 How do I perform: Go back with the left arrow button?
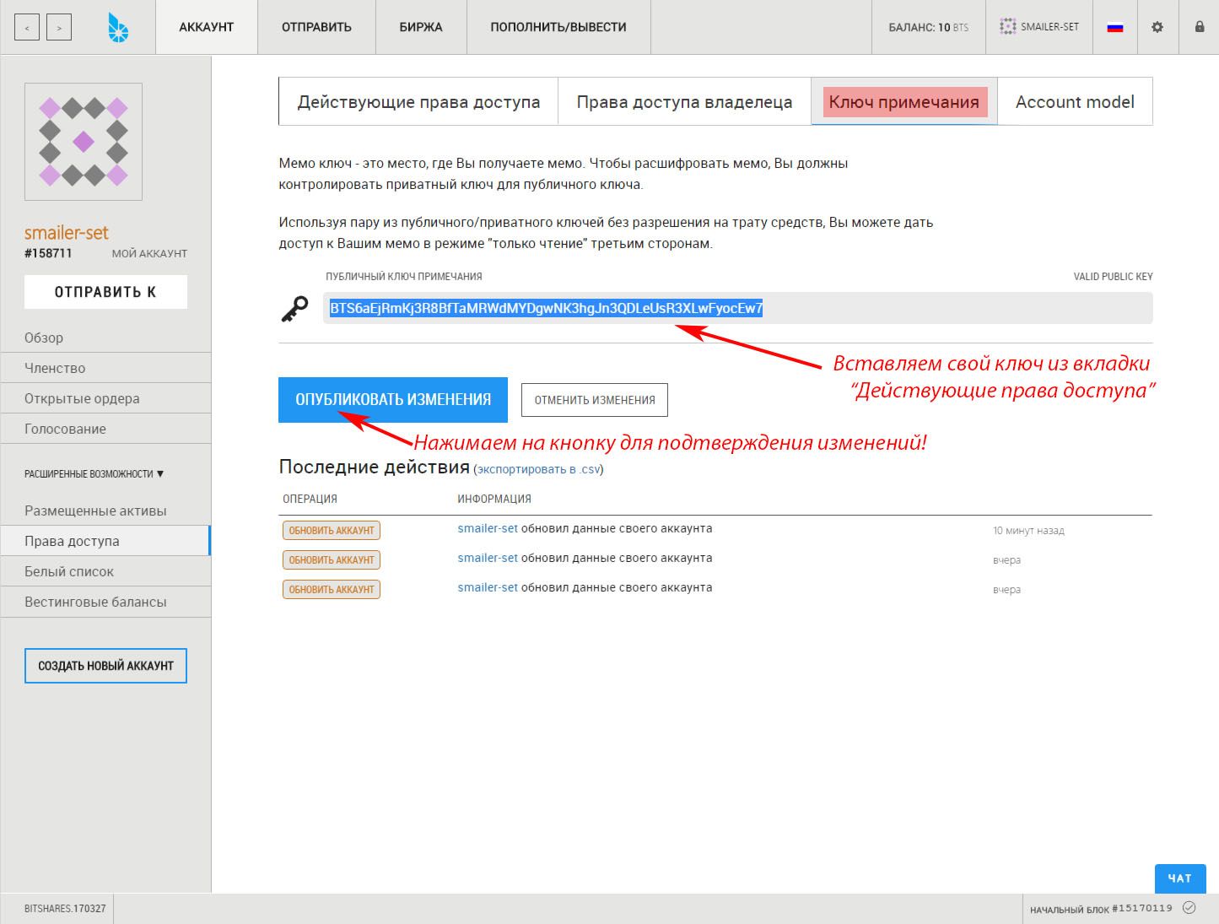point(27,27)
